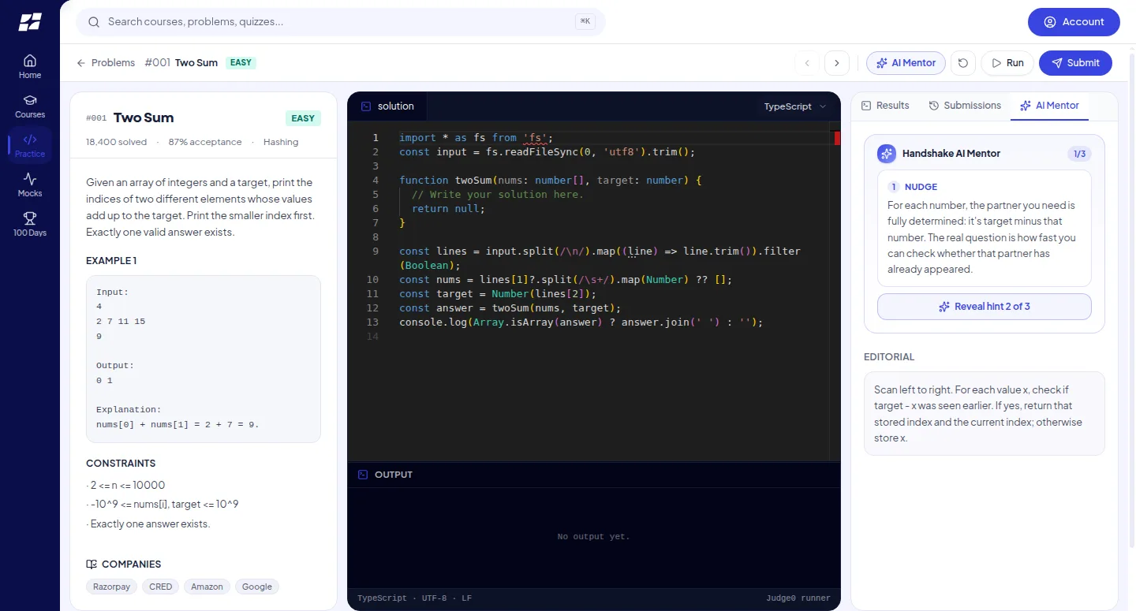1136x611 pixels.
Task: Click the search magnifier icon
Action: coord(94,22)
